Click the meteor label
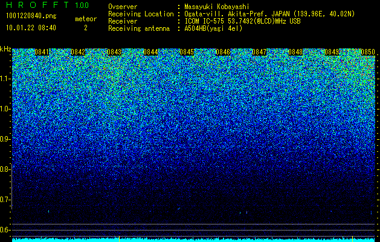 (x=86, y=19)
